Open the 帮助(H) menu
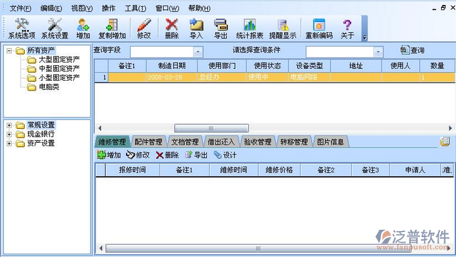456x257 pixels. point(199,8)
